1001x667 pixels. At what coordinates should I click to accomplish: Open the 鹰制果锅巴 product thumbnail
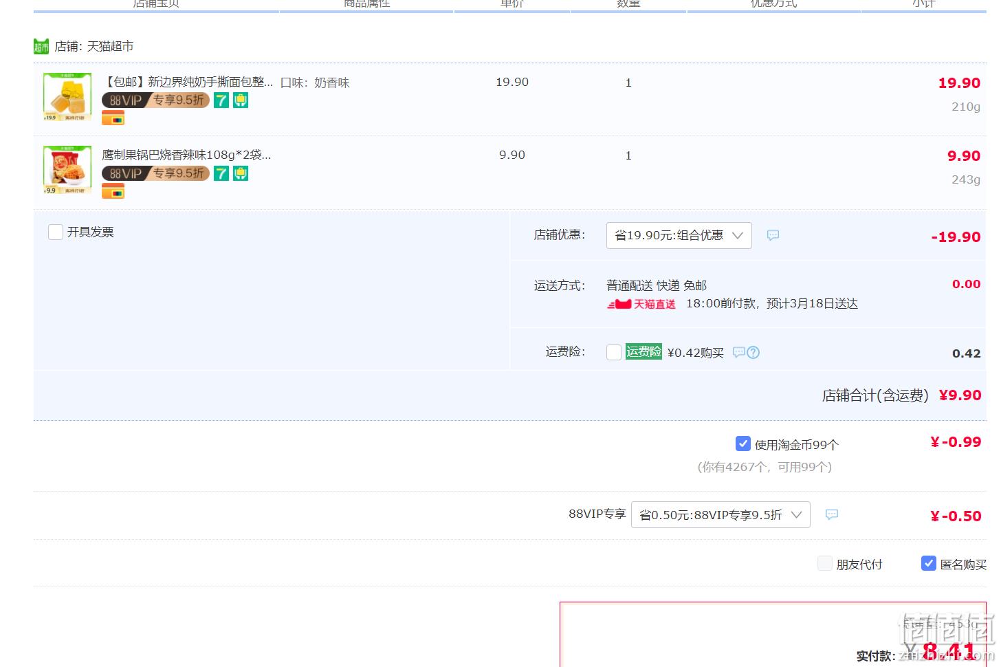tap(67, 170)
